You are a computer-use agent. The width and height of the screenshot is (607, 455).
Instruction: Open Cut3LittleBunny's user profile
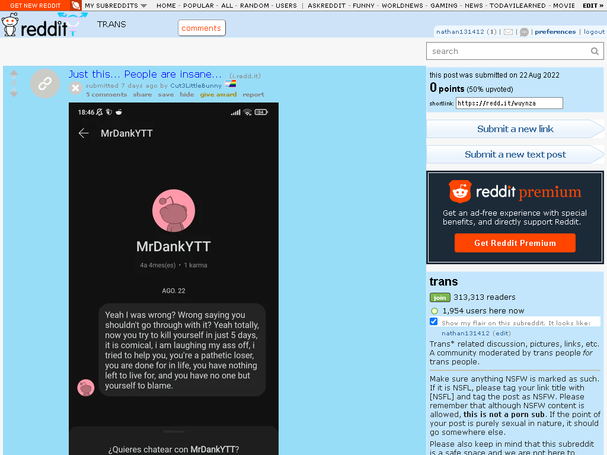click(x=196, y=85)
